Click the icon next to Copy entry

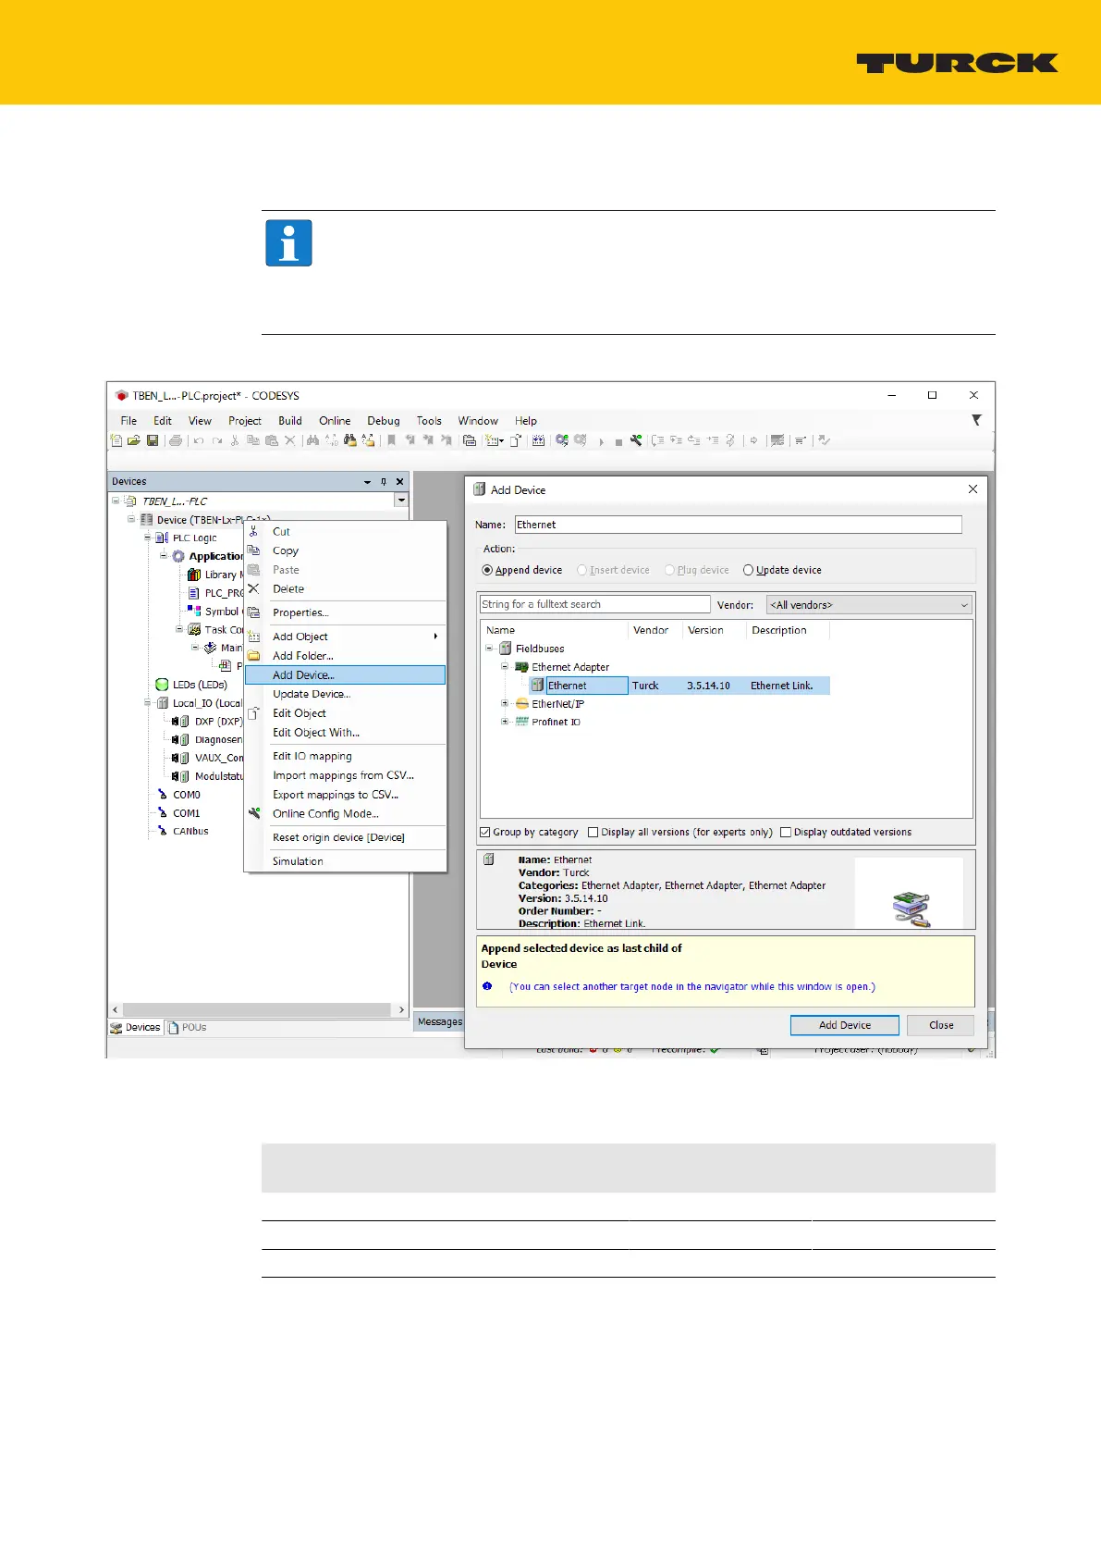pos(253,550)
